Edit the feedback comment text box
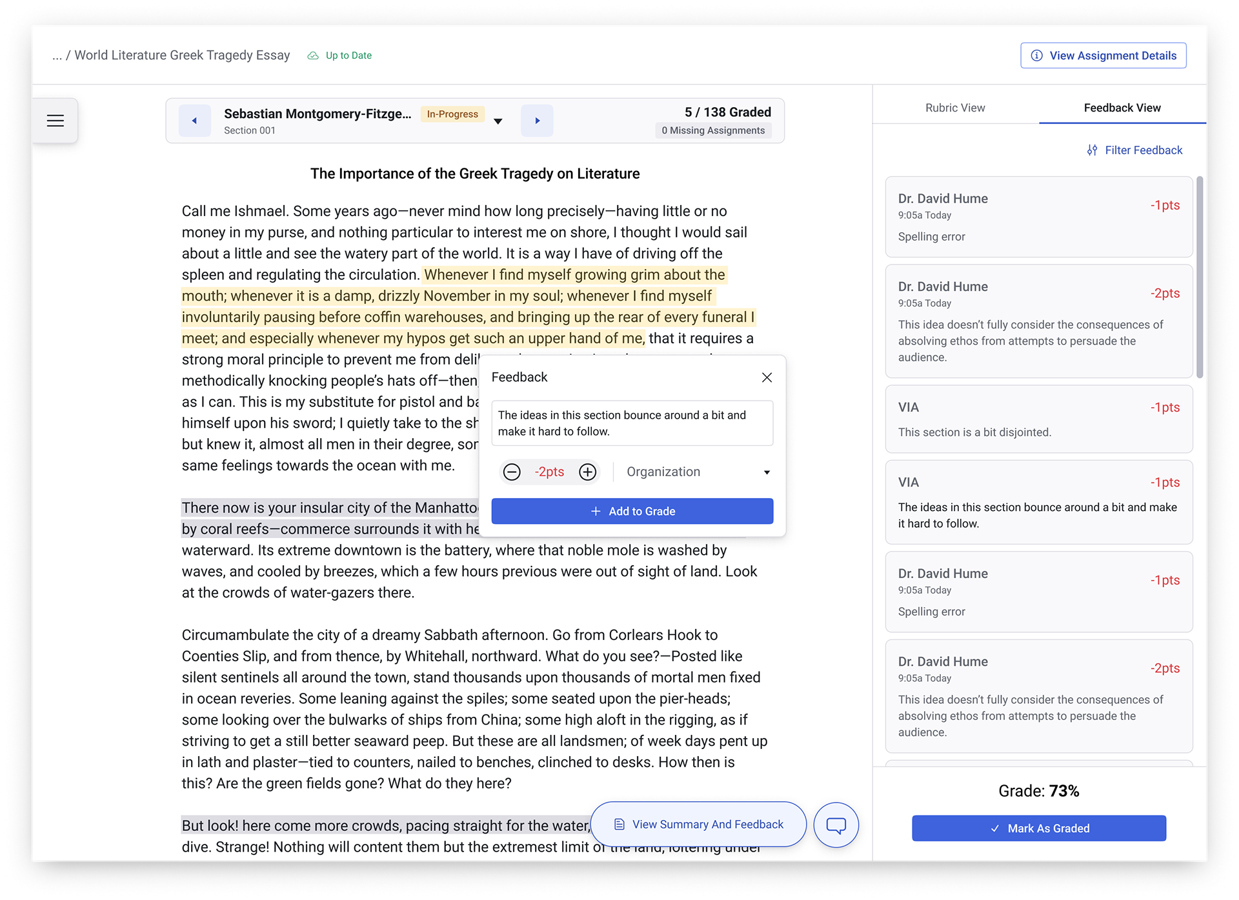 632,423
